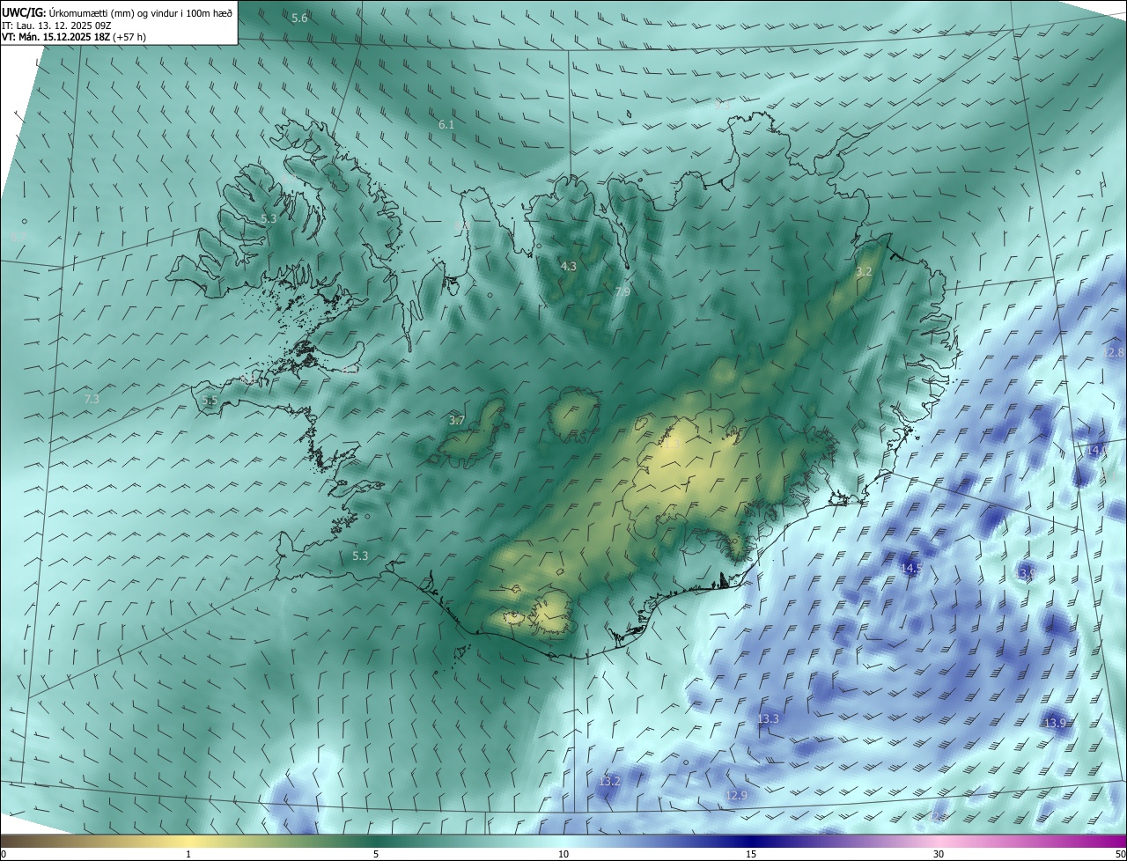Click the 14.5 value label
Screen dimensions: 1127x861
[911, 569]
